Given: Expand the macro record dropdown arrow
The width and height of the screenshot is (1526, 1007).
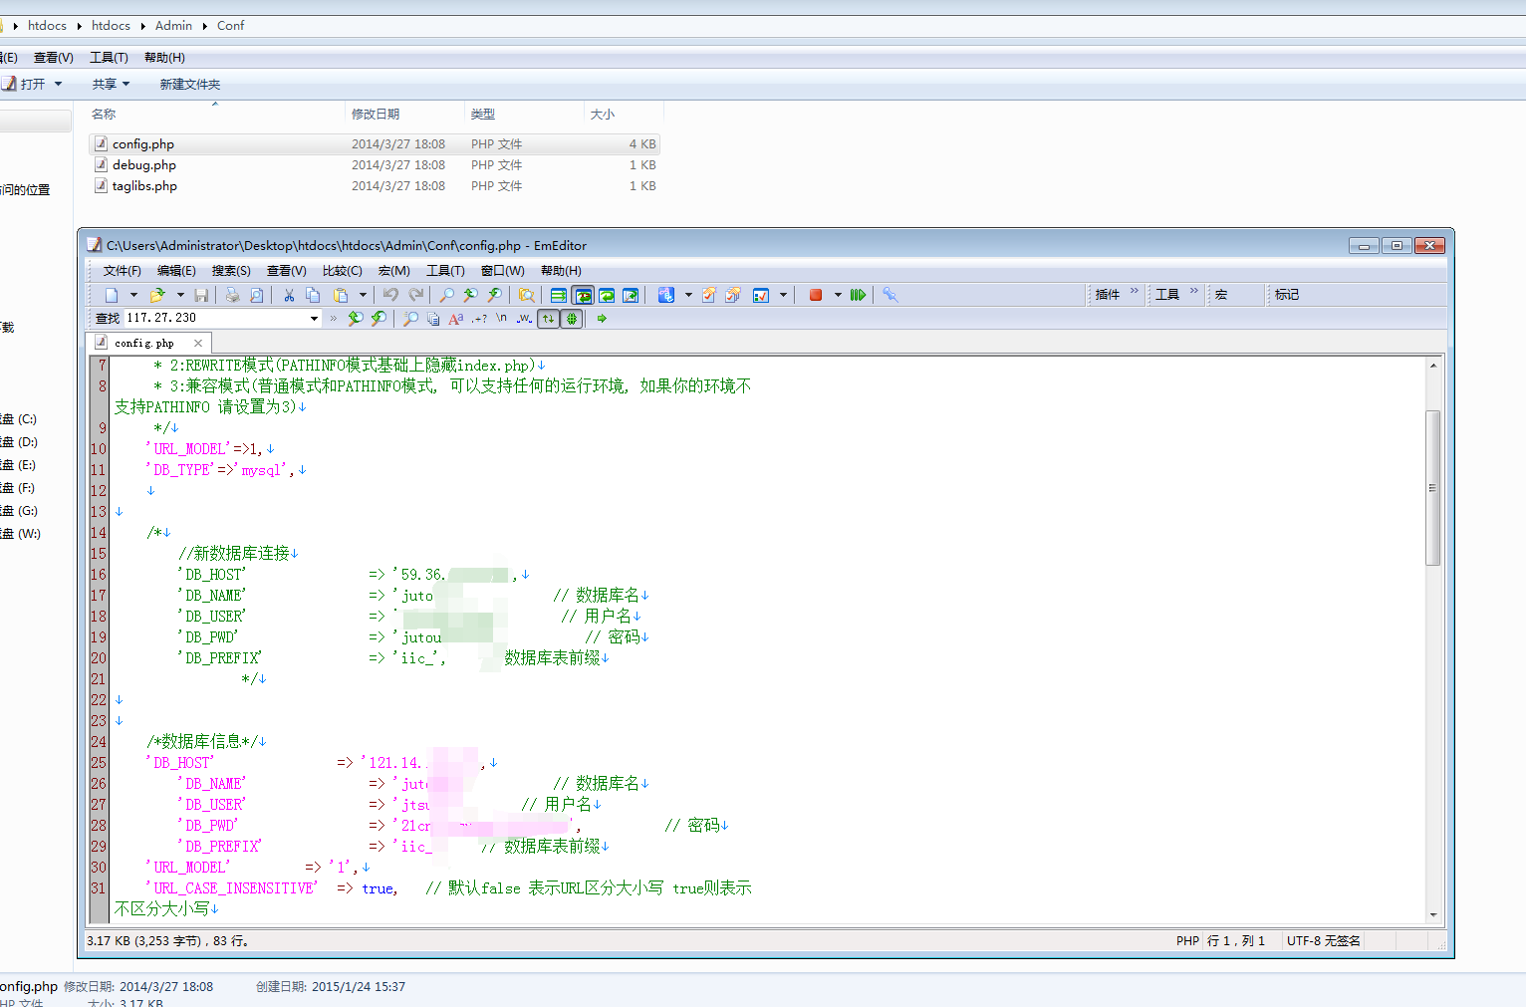Looking at the screenshot, I should pyautogui.click(x=838, y=295).
